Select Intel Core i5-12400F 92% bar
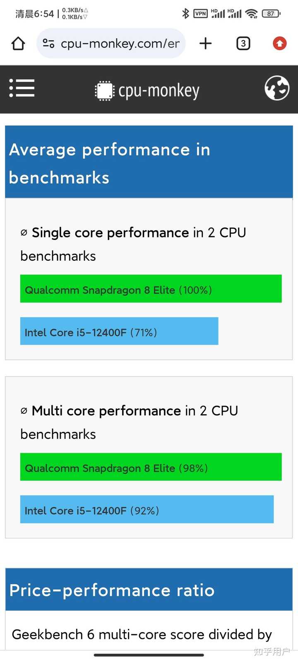This screenshot has height=662, width=298. (147, 509)
